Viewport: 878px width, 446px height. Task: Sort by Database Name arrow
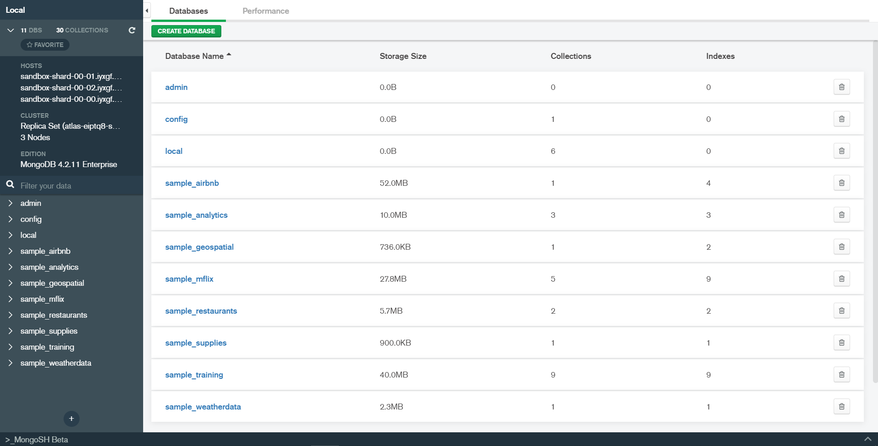(229, 55)
